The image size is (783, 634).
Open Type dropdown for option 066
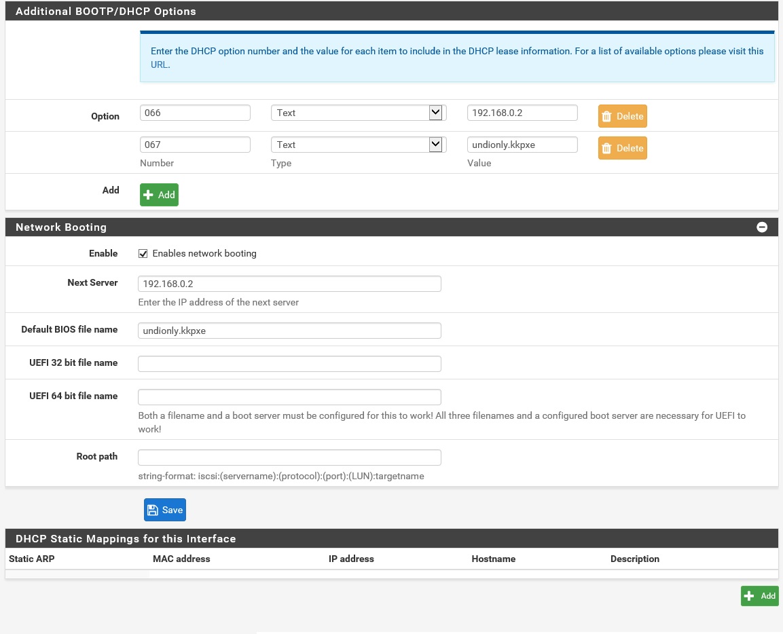click(x=358, y=113)
